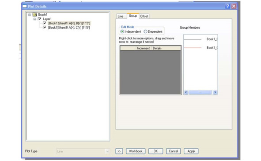Click the help question mark icon
This screenshot has height=161, width=261.
coord(227,6)
